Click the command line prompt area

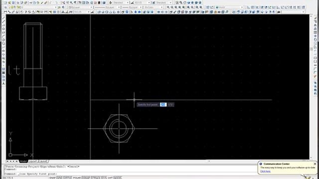tap(130, 174)
